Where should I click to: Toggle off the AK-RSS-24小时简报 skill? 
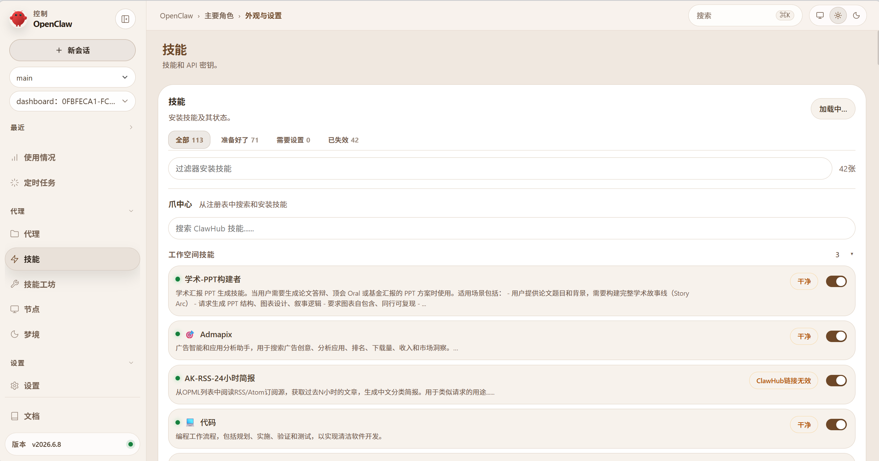coord(836,381)
